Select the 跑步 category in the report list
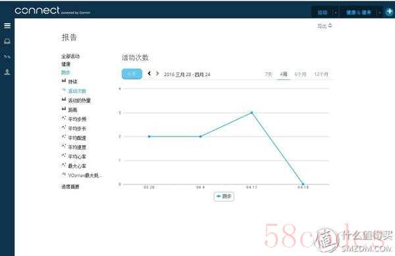Viewport: 395px width, 256px height. tap(66, 72)
